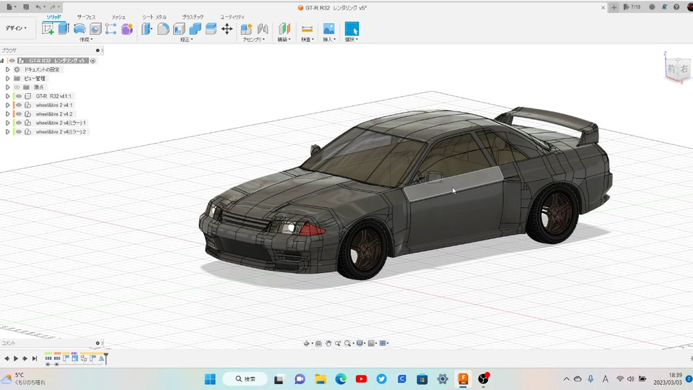Click the Orbit navigation tool
The image size is (693, 390).
tap(306, 343)
